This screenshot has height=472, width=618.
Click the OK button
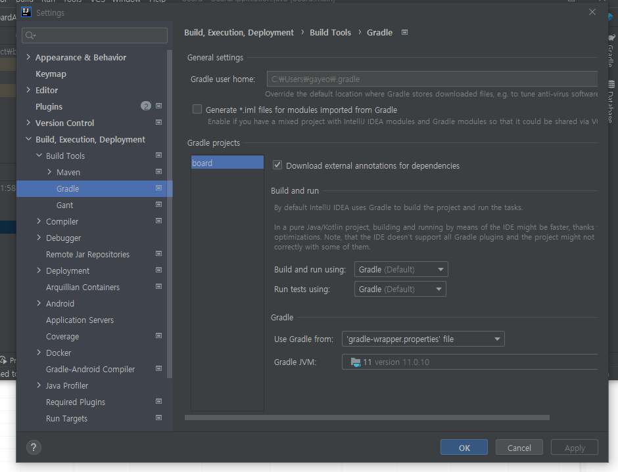(x=464, y=448)
